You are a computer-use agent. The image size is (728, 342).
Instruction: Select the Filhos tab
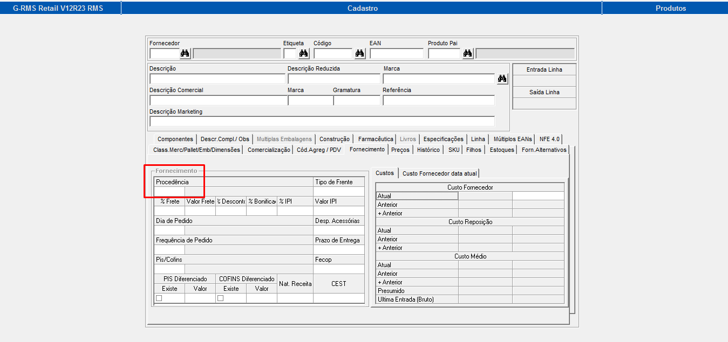[474, 150]
